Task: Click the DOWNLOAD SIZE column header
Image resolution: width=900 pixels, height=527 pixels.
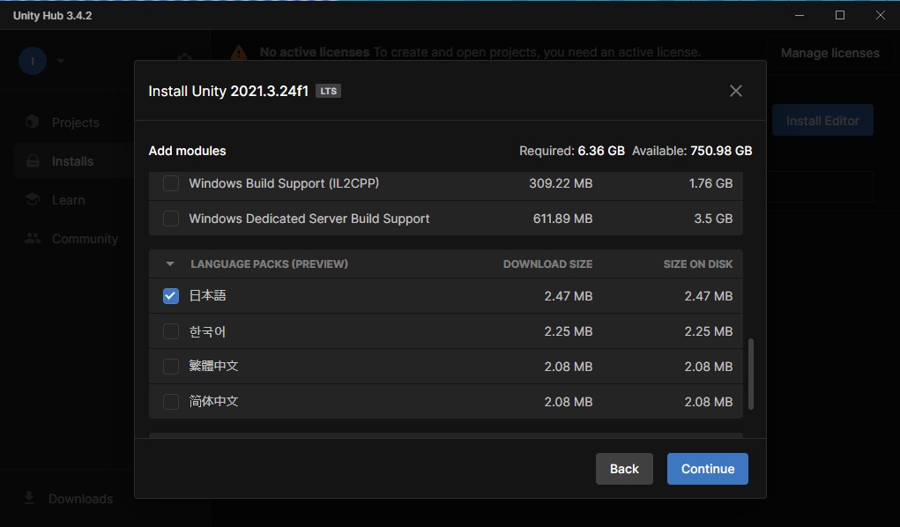Action: point(547,264)
